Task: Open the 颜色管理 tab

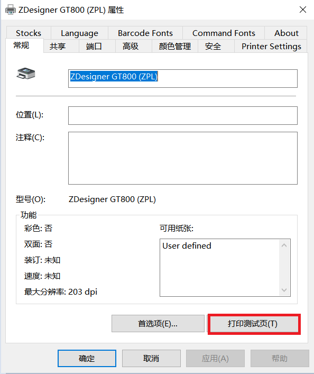Action: coord(175,46)
